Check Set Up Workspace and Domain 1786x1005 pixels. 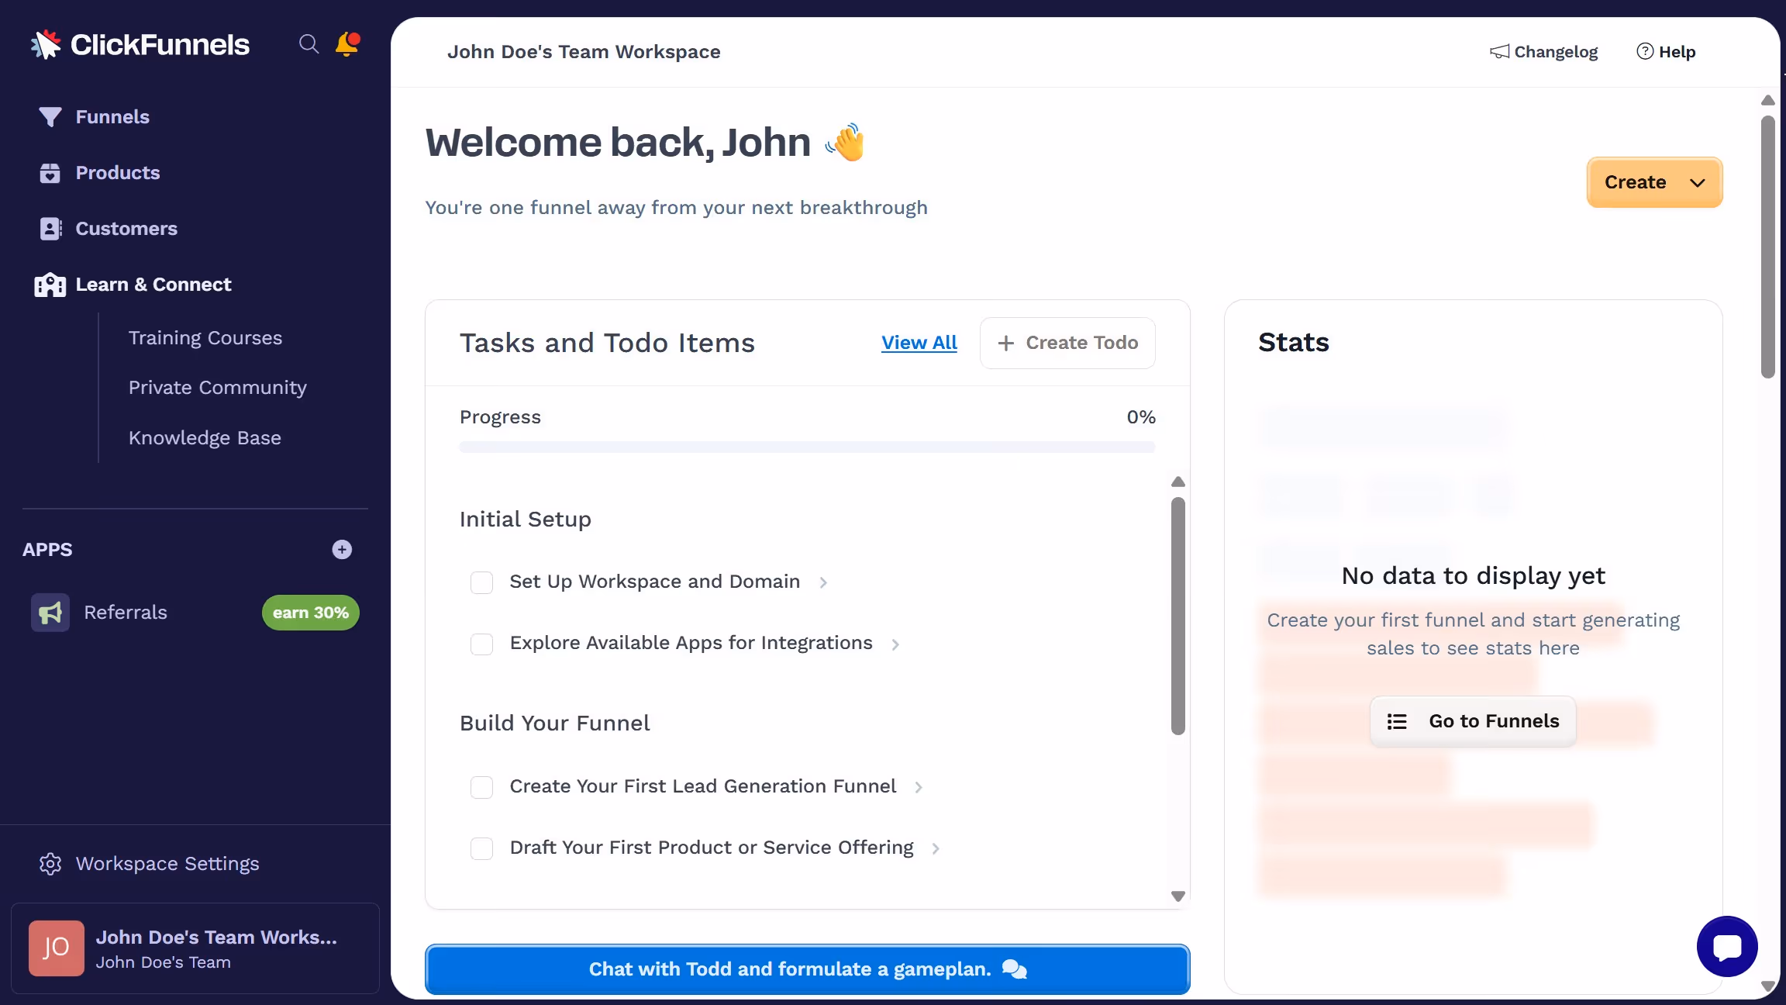point(481,582)
